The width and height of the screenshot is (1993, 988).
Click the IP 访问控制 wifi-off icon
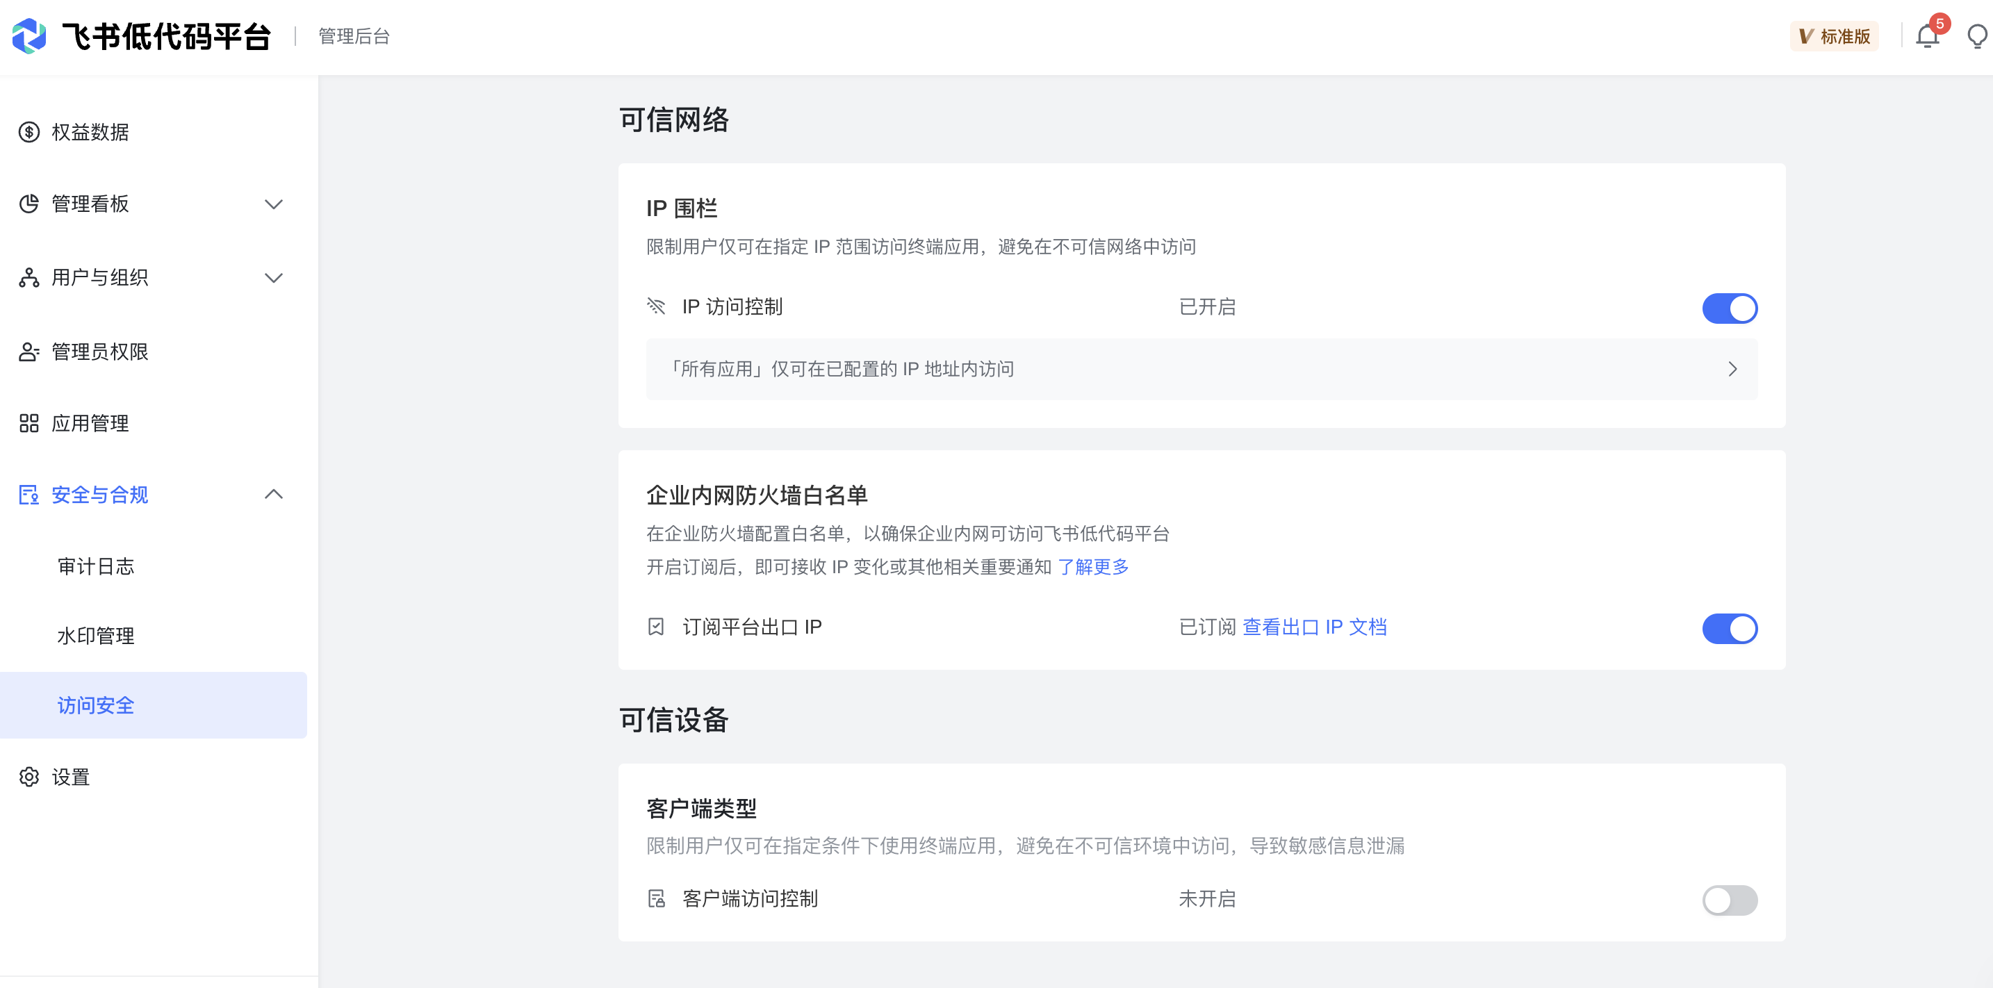[x=656, y=306]
